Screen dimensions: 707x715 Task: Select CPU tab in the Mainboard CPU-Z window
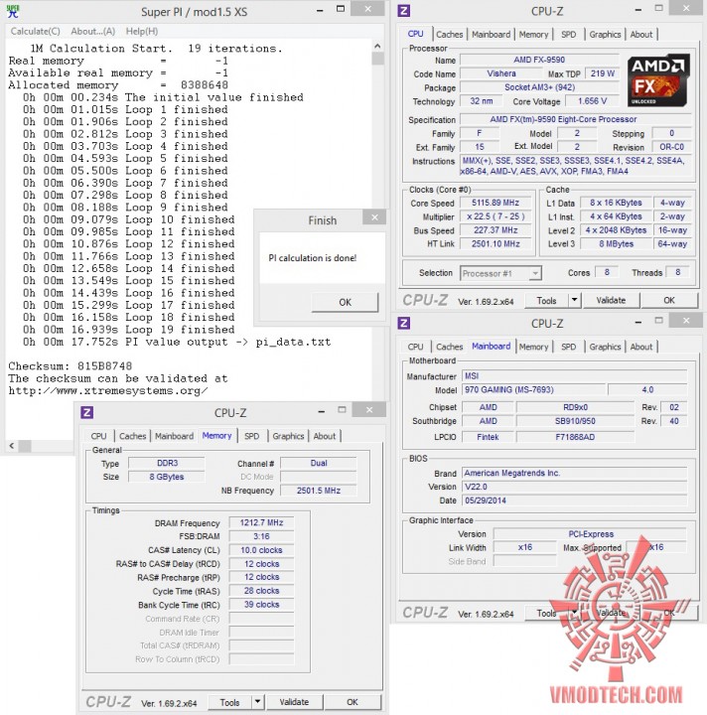coord(415,347)
